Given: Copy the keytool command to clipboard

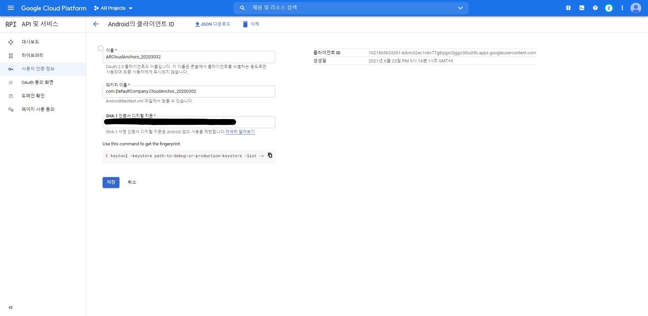Looking at the screenshot, I should (x=270, y=155).
